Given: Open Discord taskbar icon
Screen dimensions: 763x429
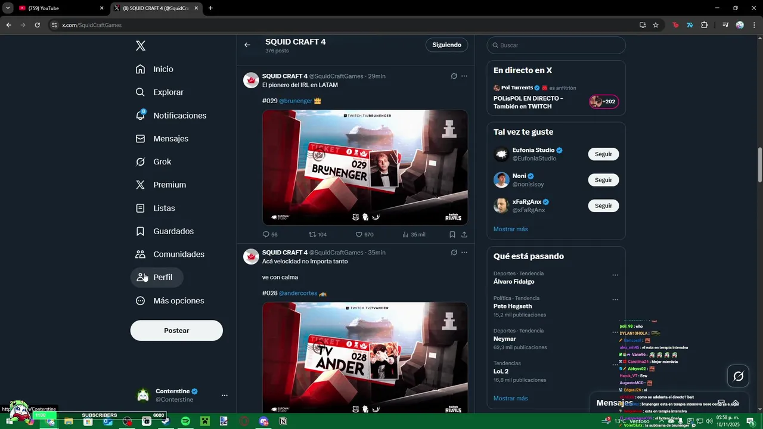Looking at the screenshot, I should pos(263,421).
